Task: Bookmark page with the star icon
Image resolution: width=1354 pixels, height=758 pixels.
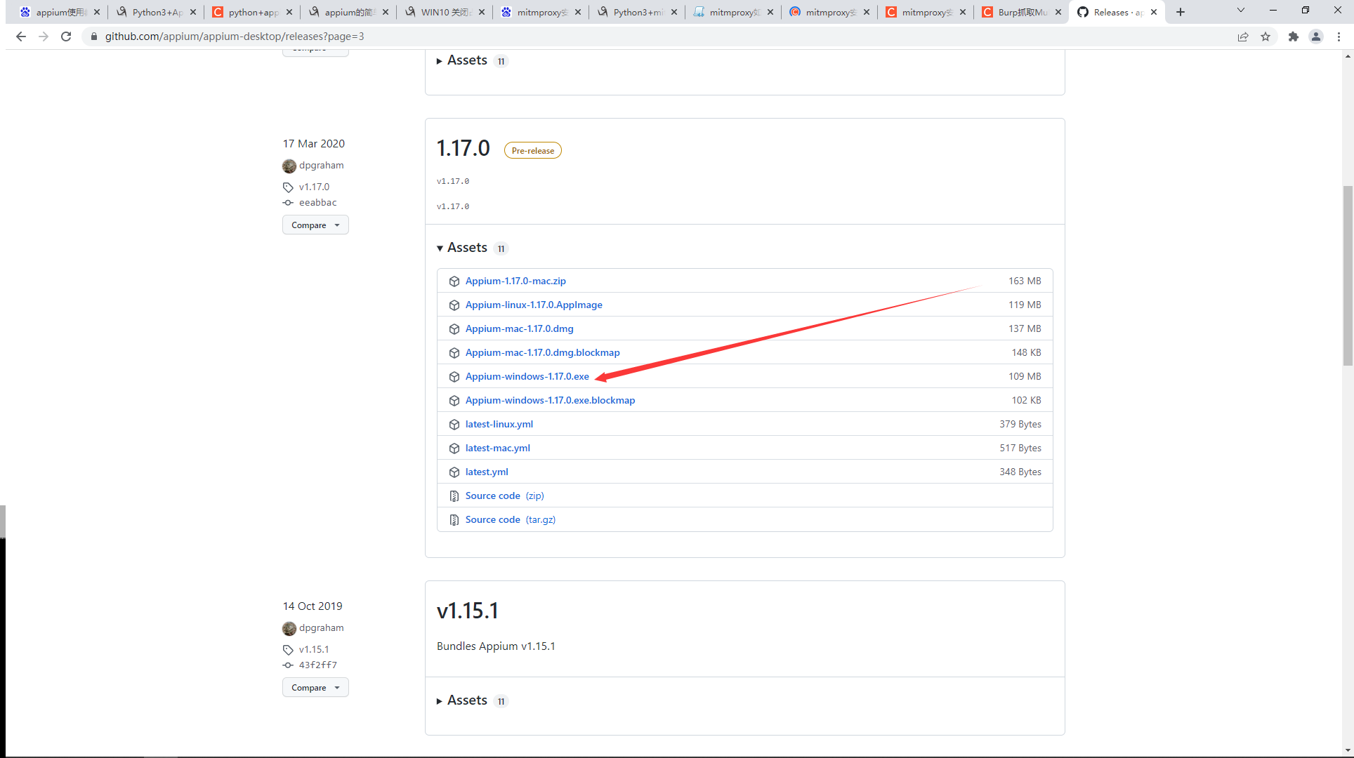Action: 1266,36
